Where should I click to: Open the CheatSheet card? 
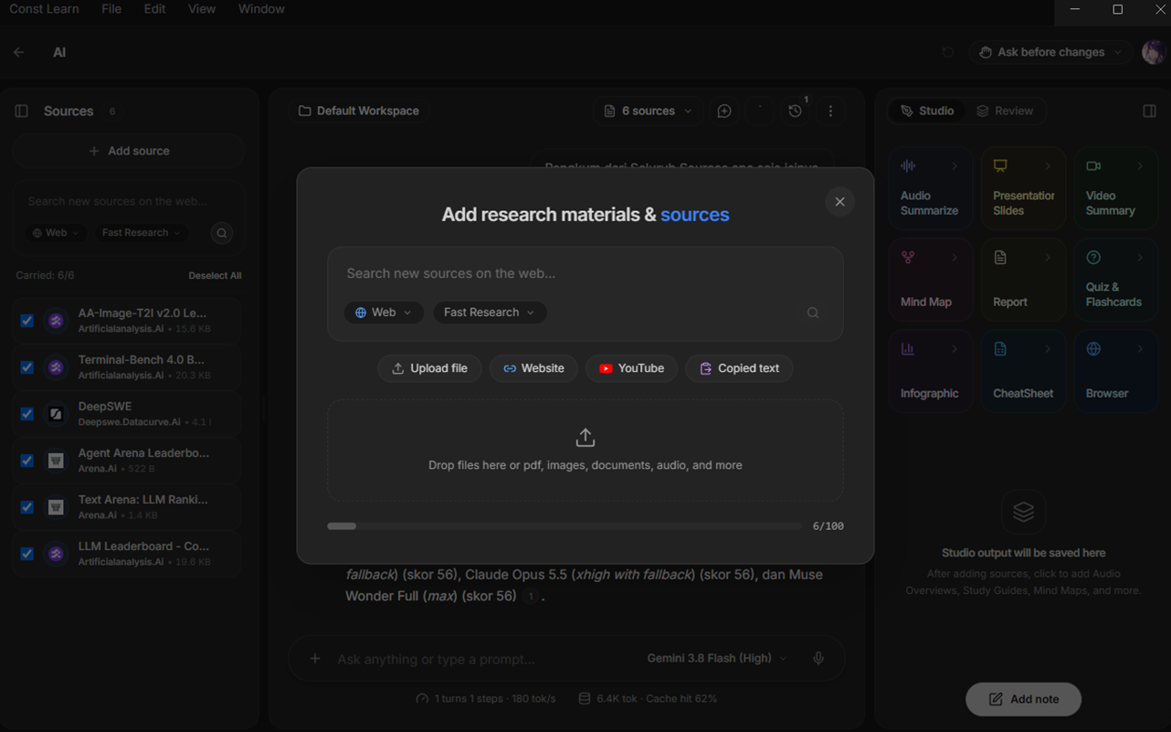(1023, 371)
